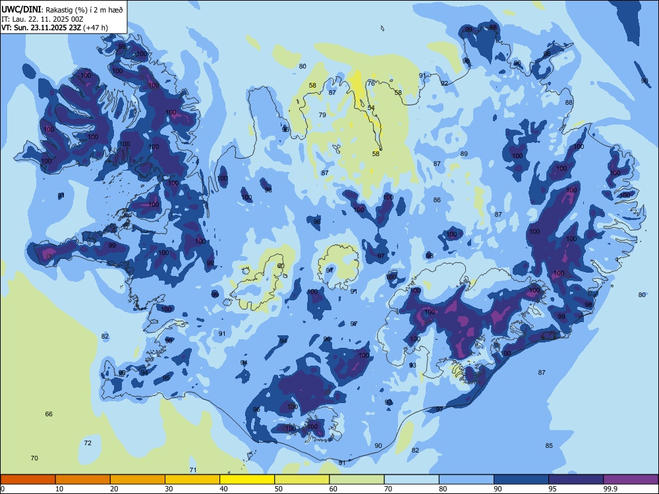Viewport: 659px width, 494px height.
Task: Click the light green 60-70 legend swatch
Action: tap(357, 480)
